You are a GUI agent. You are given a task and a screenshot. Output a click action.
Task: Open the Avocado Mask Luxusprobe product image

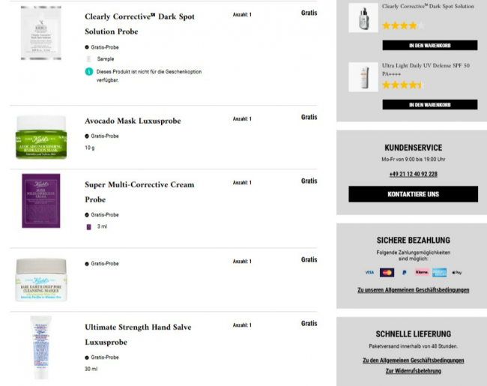coord(41,137)
